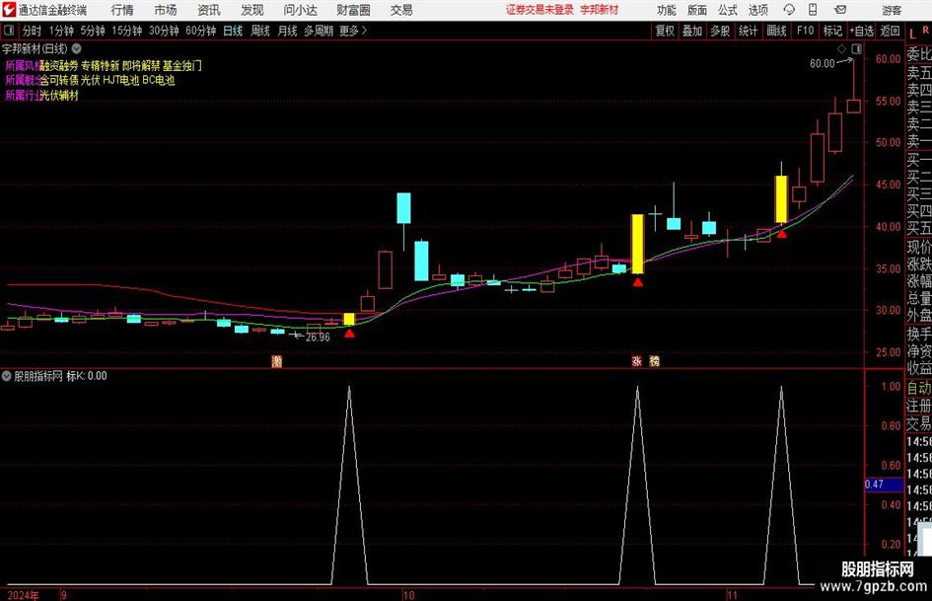Click the 统计 statistics button
The height and width of the screenshot is (601, 932).
click(x=748, y=31)
